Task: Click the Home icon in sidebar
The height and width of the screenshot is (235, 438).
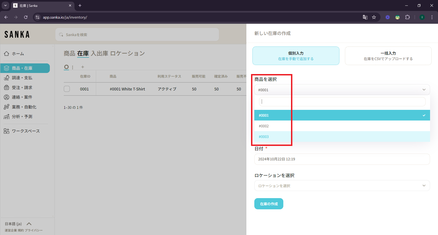Action: 7,54
